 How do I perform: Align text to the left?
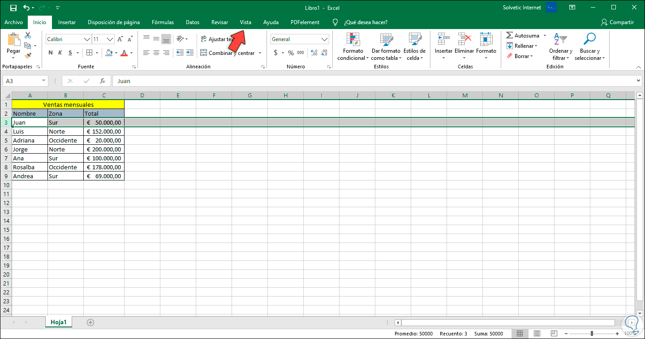(146, 53)
